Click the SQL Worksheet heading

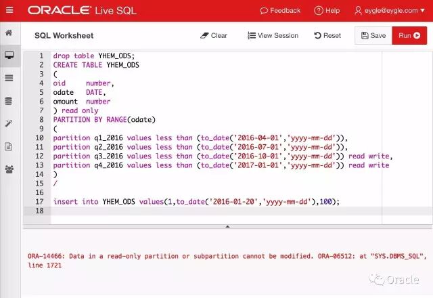(x=64, y=35)
